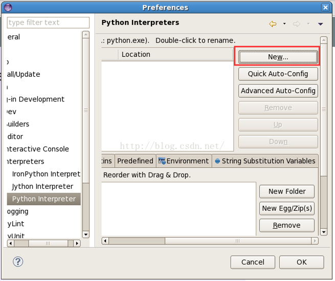335x281 pixels.
Task: Click the Location column header
Action: coord(175,54)
